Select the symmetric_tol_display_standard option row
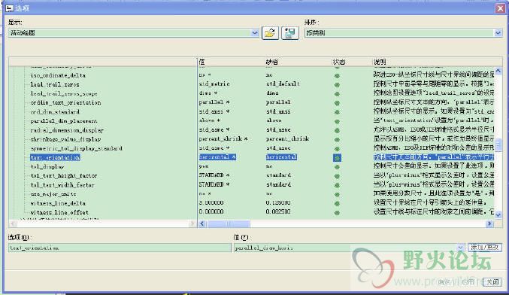 click(x=76, y=148)
